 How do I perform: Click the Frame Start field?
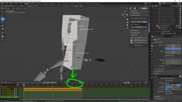pos(173,60)
